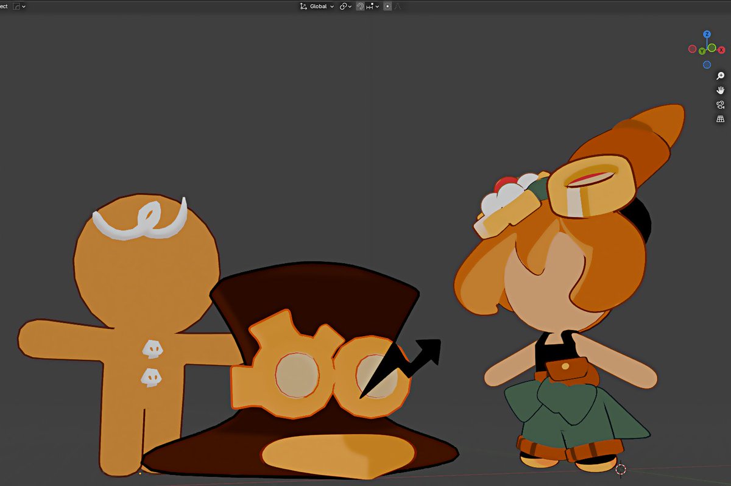Click the proportional editing falloff icon
The width and height of the screenshot is (731, 486).
[398, 6]
